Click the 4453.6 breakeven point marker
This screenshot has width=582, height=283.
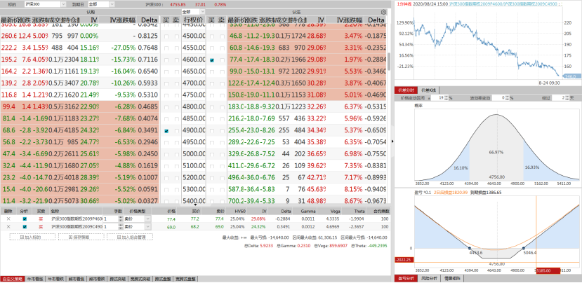[470, 248]
